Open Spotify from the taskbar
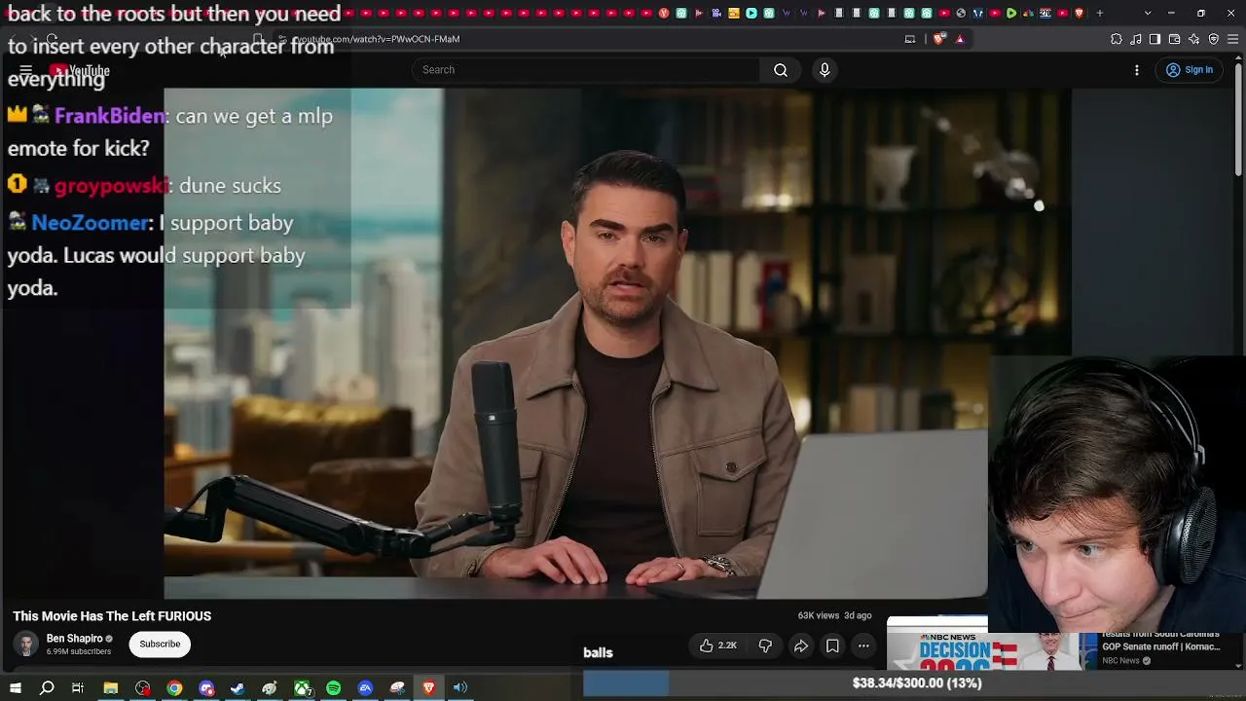 334,688
